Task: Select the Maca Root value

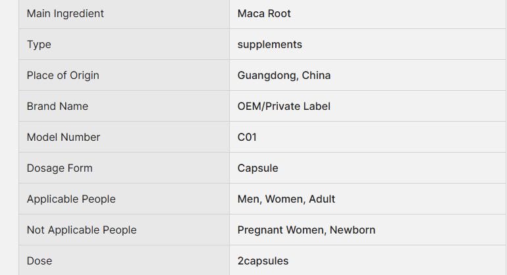Action: point(264,14)
